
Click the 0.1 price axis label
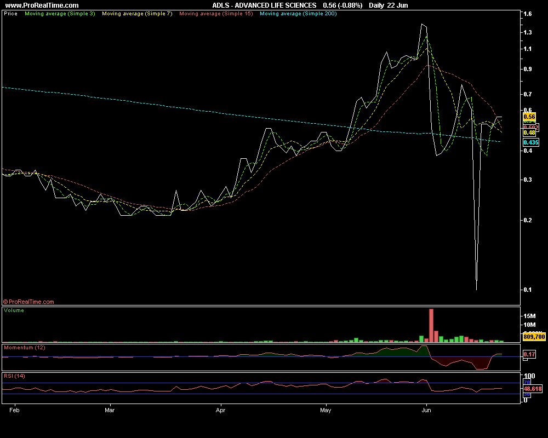point(528,290)
